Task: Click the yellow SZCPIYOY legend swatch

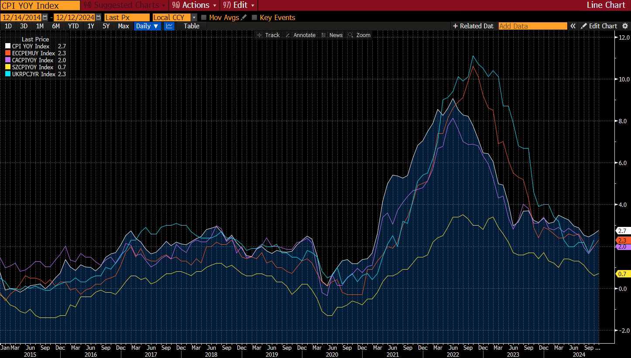Action: 8,67
